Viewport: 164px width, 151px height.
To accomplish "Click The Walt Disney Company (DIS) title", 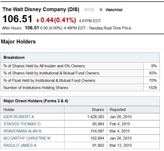I will click(41, 10).
